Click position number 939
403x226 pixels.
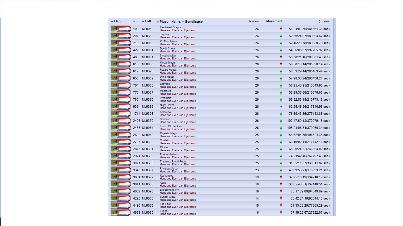click(136, 107)
